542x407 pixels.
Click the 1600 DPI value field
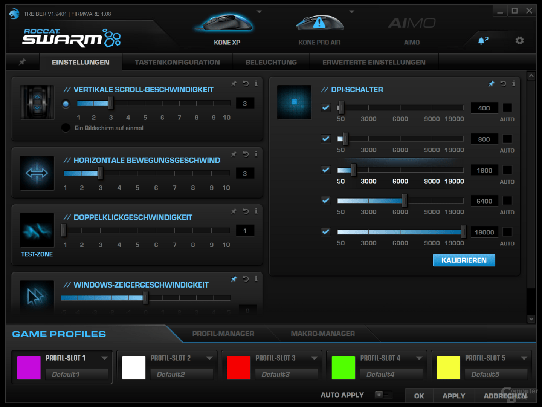click(484, 170)
